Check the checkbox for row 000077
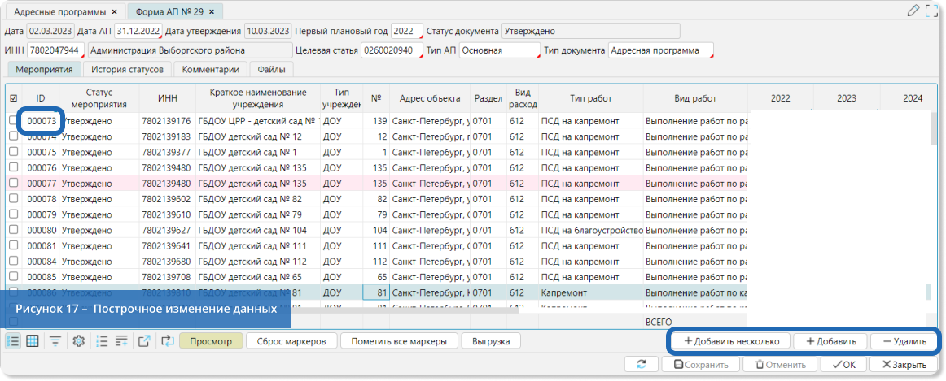This screenshot has width=946, height=381. click(x=13, y=184)
